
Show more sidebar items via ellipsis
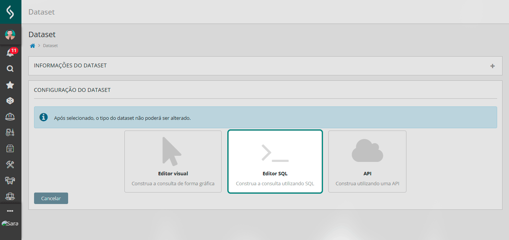[x=10, y=211]
